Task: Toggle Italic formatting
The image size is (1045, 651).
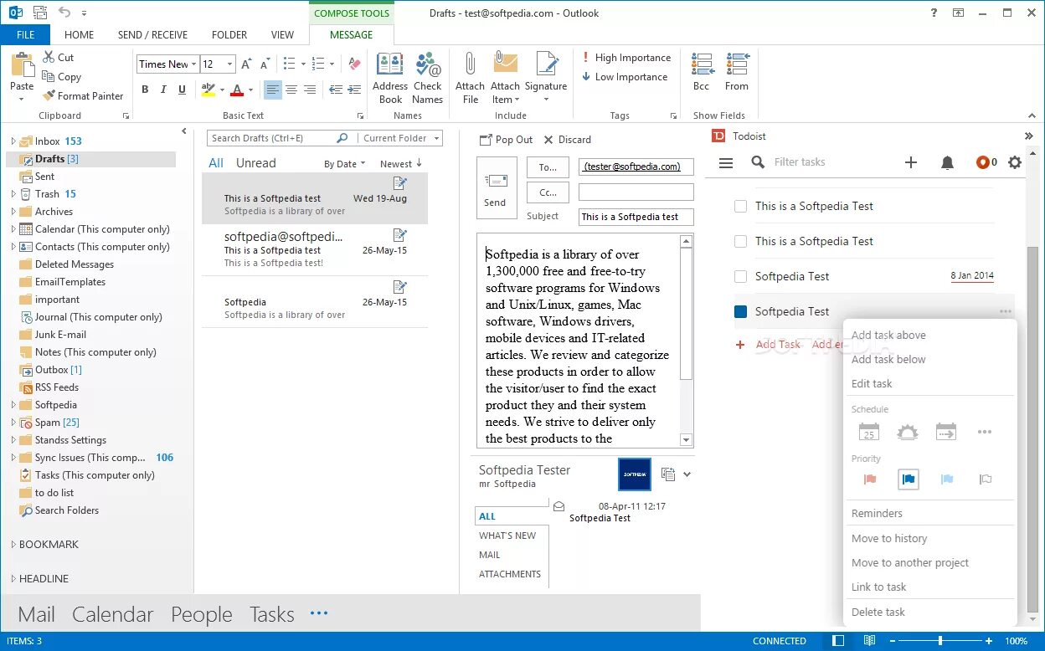Action: pyautogui.click(x=163, y=90)
